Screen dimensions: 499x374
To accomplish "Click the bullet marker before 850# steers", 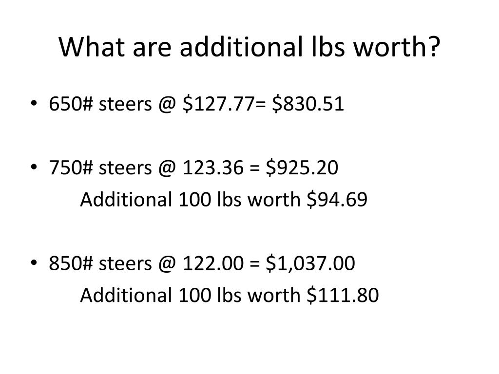I will tap(34, 262).
